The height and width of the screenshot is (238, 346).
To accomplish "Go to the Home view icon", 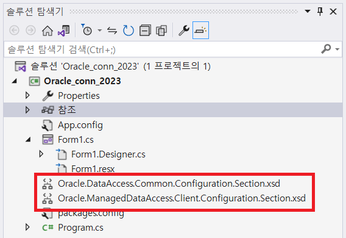I will (48, 31).
